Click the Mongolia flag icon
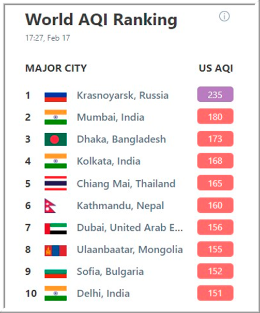Viewport: 260px width, 313px height. pyautogui.click(x=55, y=251)
